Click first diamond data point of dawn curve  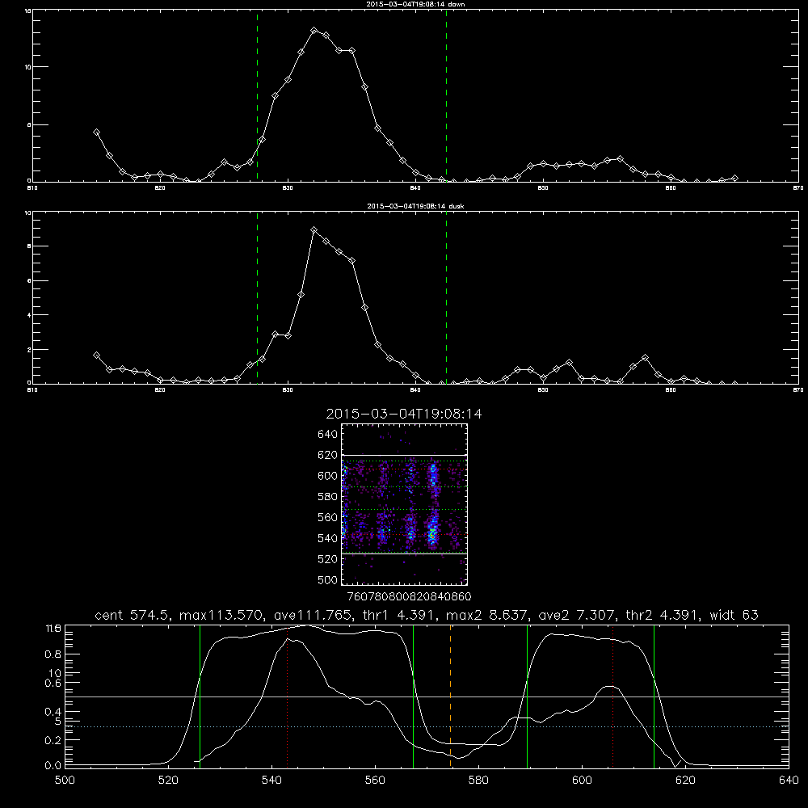96,133
